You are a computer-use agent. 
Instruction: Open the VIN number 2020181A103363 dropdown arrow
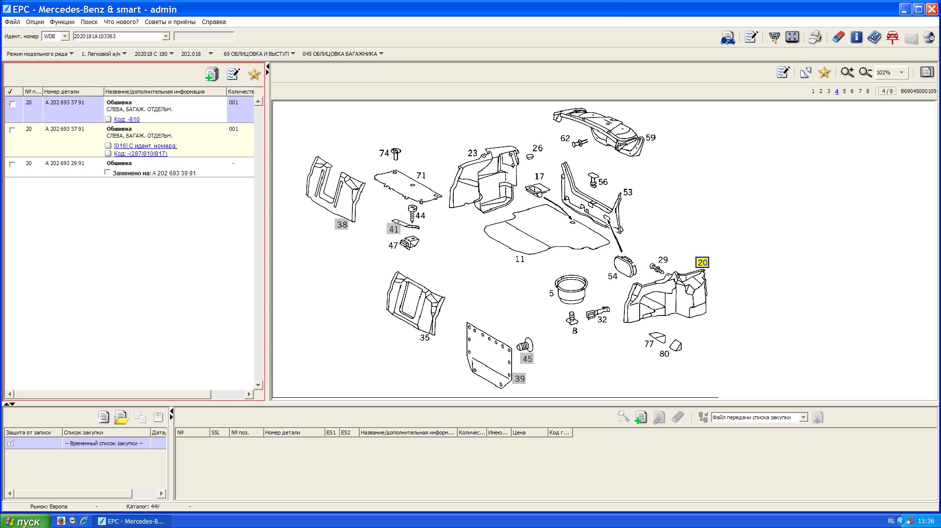[166, 36]
